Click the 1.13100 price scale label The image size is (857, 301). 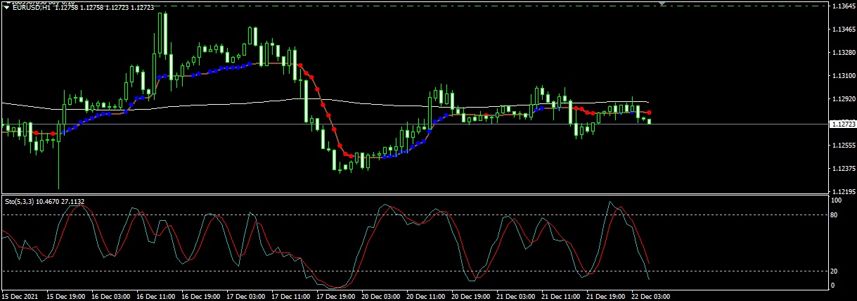[x=842, y=76]
